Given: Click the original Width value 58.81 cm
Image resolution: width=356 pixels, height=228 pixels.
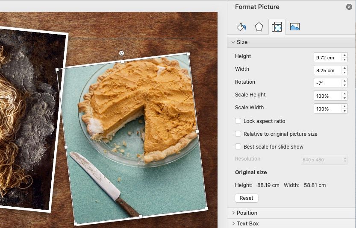Looking at the screenshot, I should pos(315,185).
